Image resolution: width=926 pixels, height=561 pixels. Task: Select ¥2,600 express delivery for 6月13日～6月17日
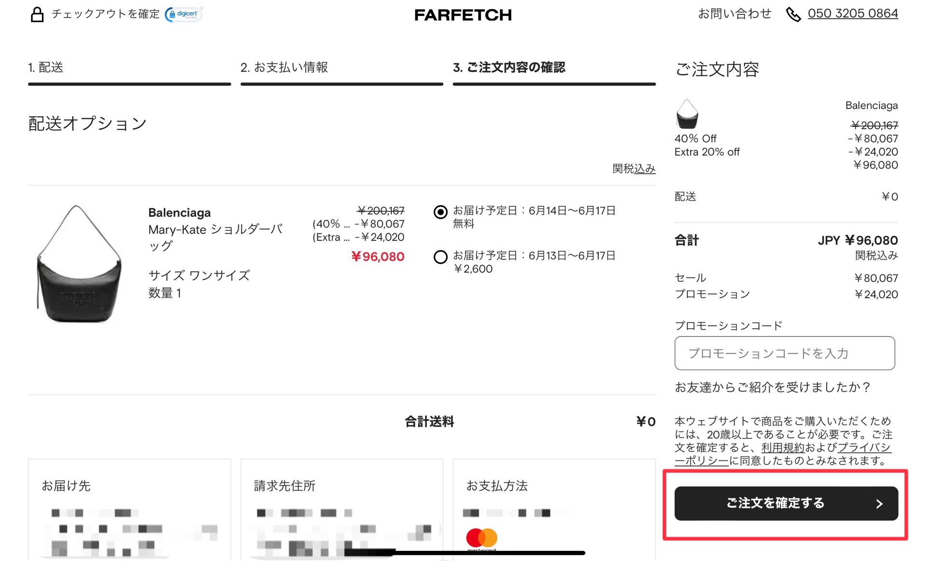pos(440,257)
